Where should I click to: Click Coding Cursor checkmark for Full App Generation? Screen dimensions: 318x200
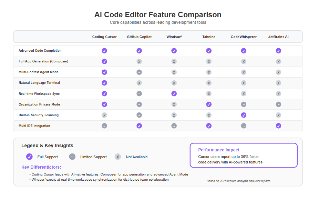pos(104,61)
